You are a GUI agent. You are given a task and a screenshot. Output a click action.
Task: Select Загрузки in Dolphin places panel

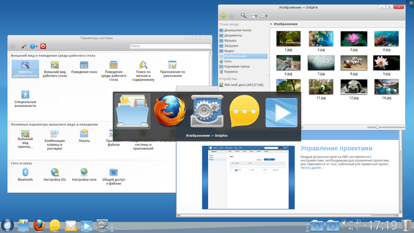tap(231, 46)
